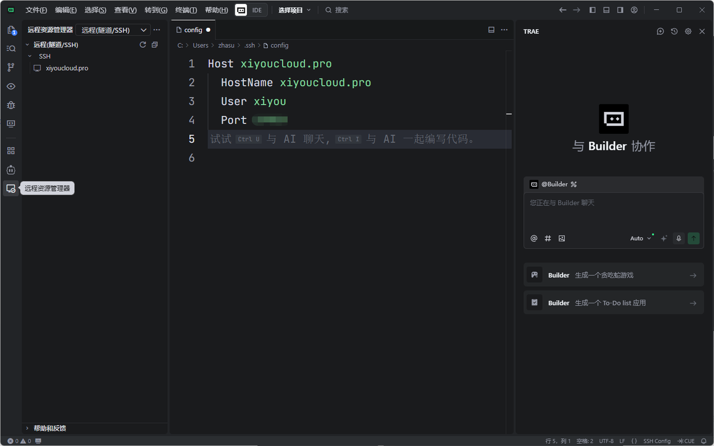Click the TRAE logo in the title bar
714x446 pixels.
pos(11,10)
